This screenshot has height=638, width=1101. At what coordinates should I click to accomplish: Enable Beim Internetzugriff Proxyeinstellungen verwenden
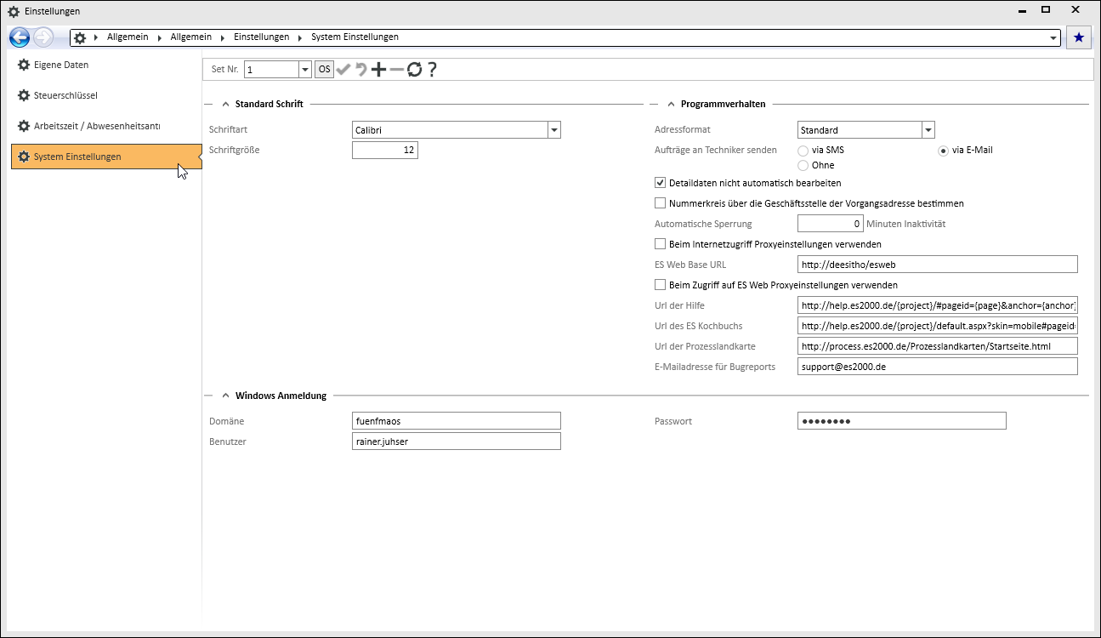(660, 244)
